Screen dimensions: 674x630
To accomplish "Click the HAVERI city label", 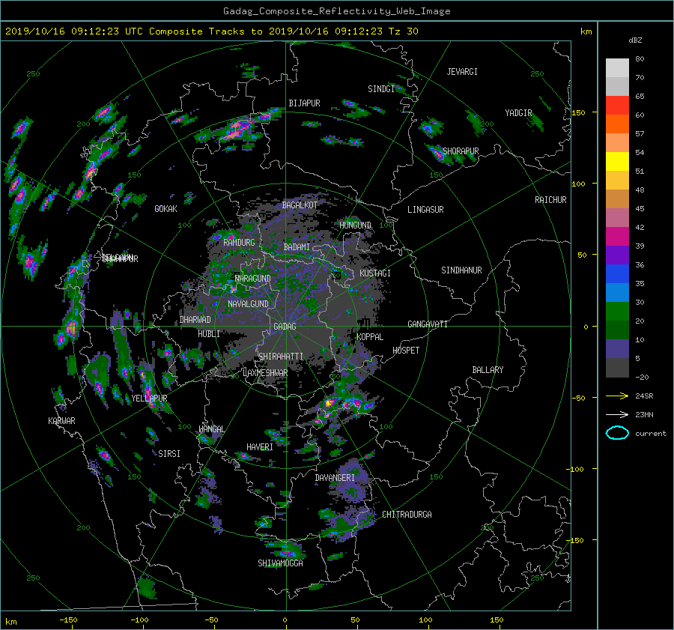I will coord(260,446).
